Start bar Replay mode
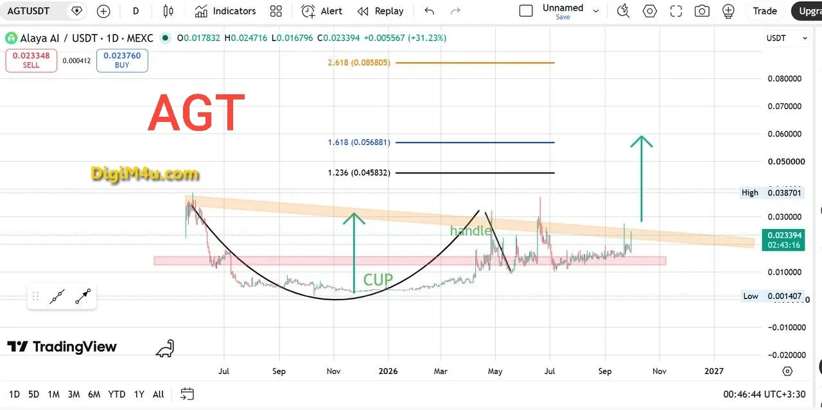 [380, 11]
